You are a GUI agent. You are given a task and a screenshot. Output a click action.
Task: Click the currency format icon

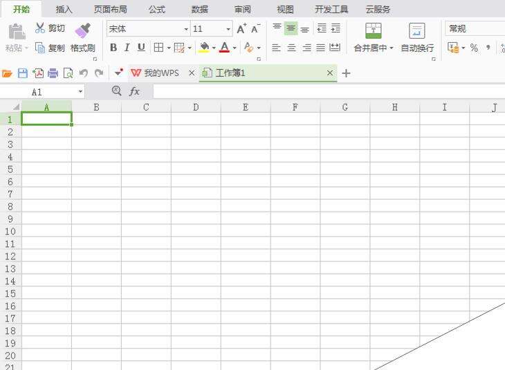pyautogui.click(x=453, y=48)
